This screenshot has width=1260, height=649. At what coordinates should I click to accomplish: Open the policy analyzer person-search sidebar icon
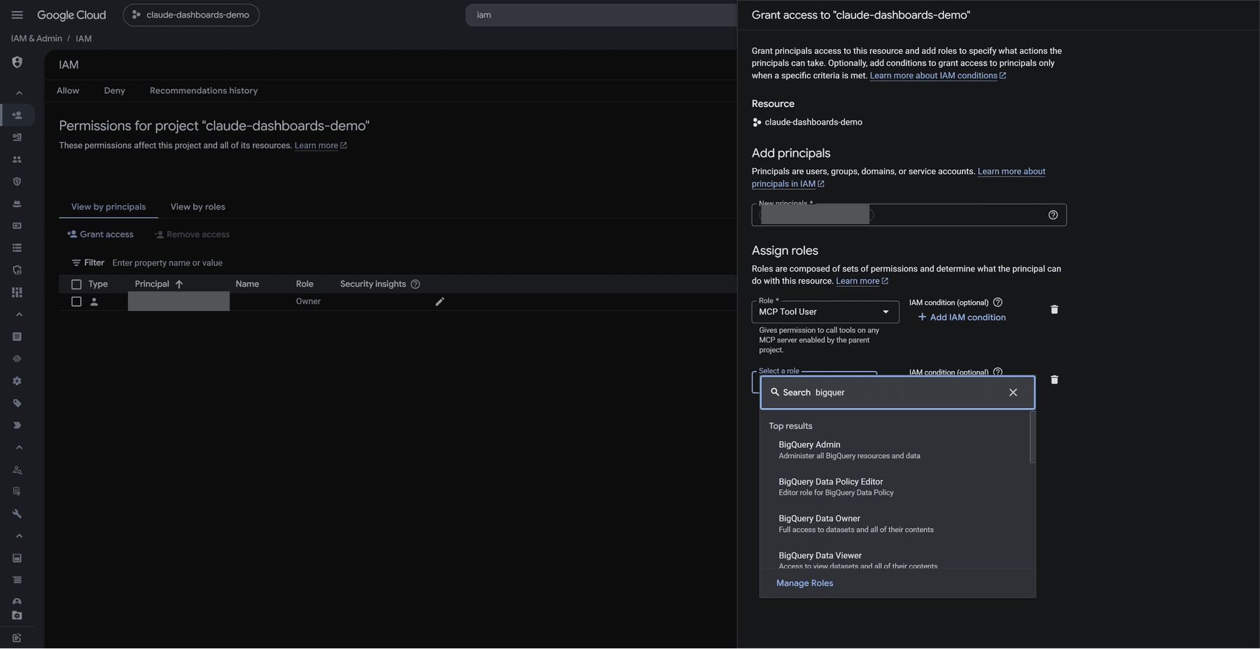[17, 470]
